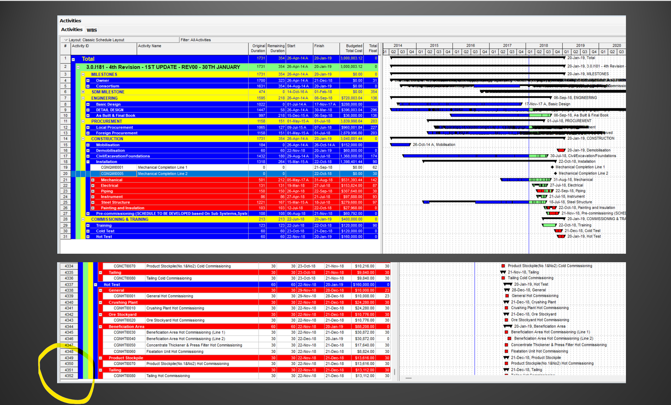Collapse the CONSTRUCTION group
Image resolution: width=671 pixels, height=405 pixels.
(83, 139)
